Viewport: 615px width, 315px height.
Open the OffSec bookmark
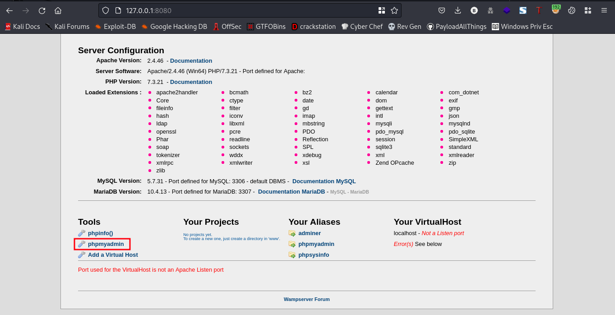click(227, 27)
